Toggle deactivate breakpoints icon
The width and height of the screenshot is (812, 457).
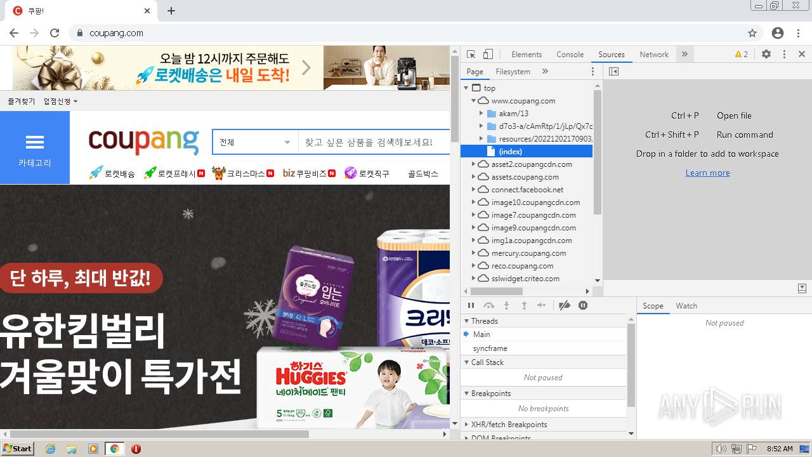(564, 305)
